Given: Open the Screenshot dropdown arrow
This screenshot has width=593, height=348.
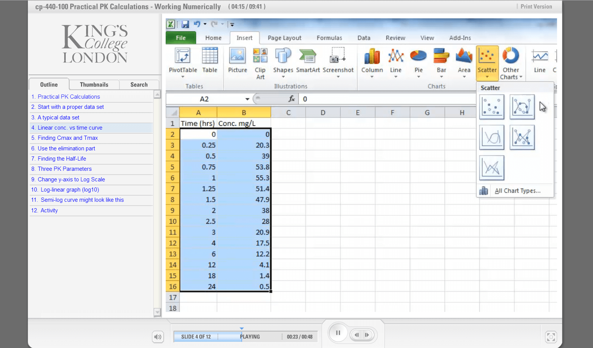Looking at the screenshot, I should pyautogui.click(x=338, y=77).
